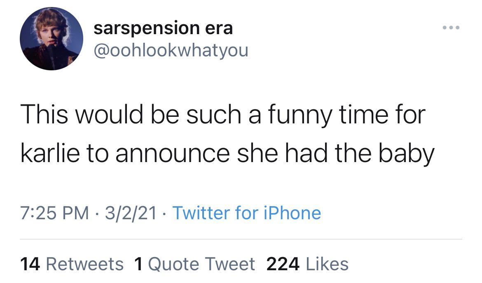
Task: Click the @oohlookwhatyou handle
Action: 171,51
